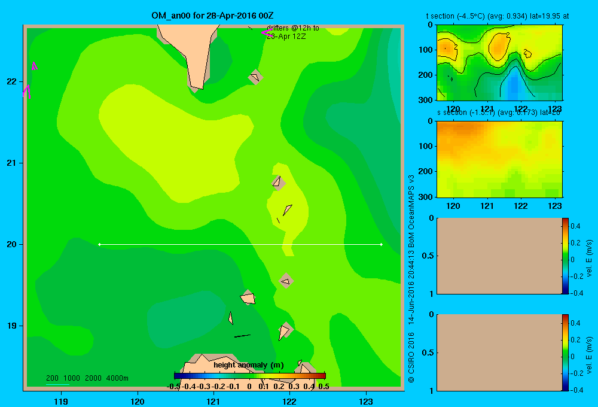
Task: Click the longitude label '123' under the map
Action: pos(366,401)
